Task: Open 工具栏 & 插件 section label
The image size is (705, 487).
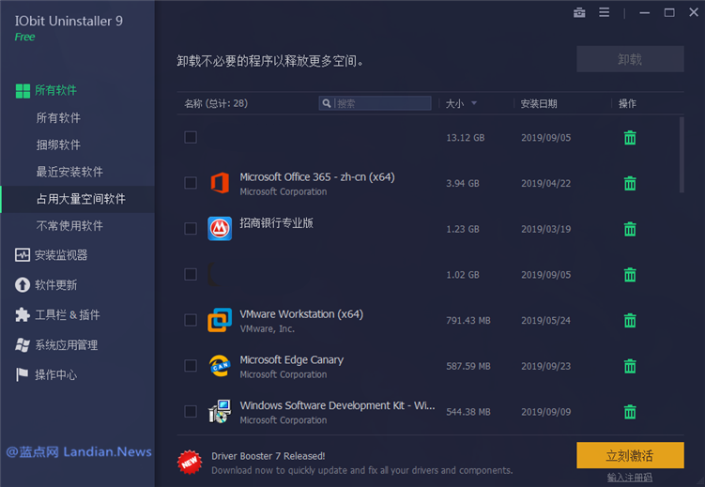Action: (68, 315)
